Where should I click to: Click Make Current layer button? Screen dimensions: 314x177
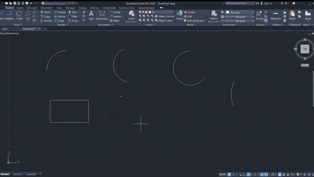click(164, 16)
